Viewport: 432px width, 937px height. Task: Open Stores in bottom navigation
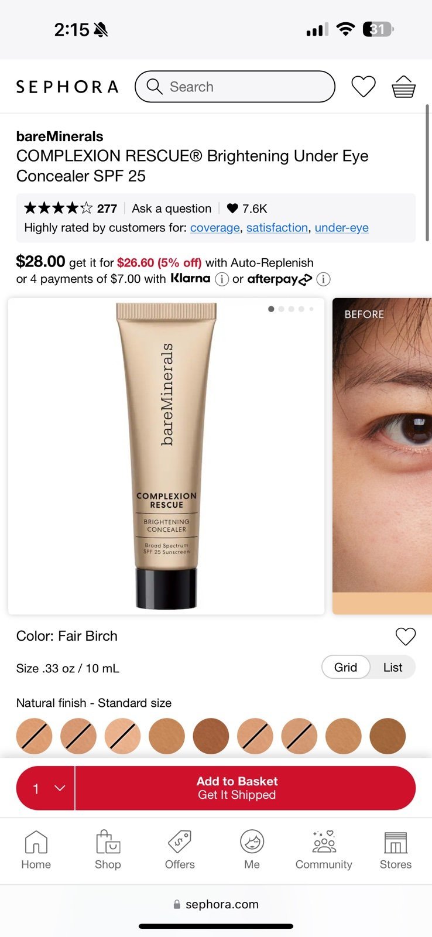(x=396, y=850)
